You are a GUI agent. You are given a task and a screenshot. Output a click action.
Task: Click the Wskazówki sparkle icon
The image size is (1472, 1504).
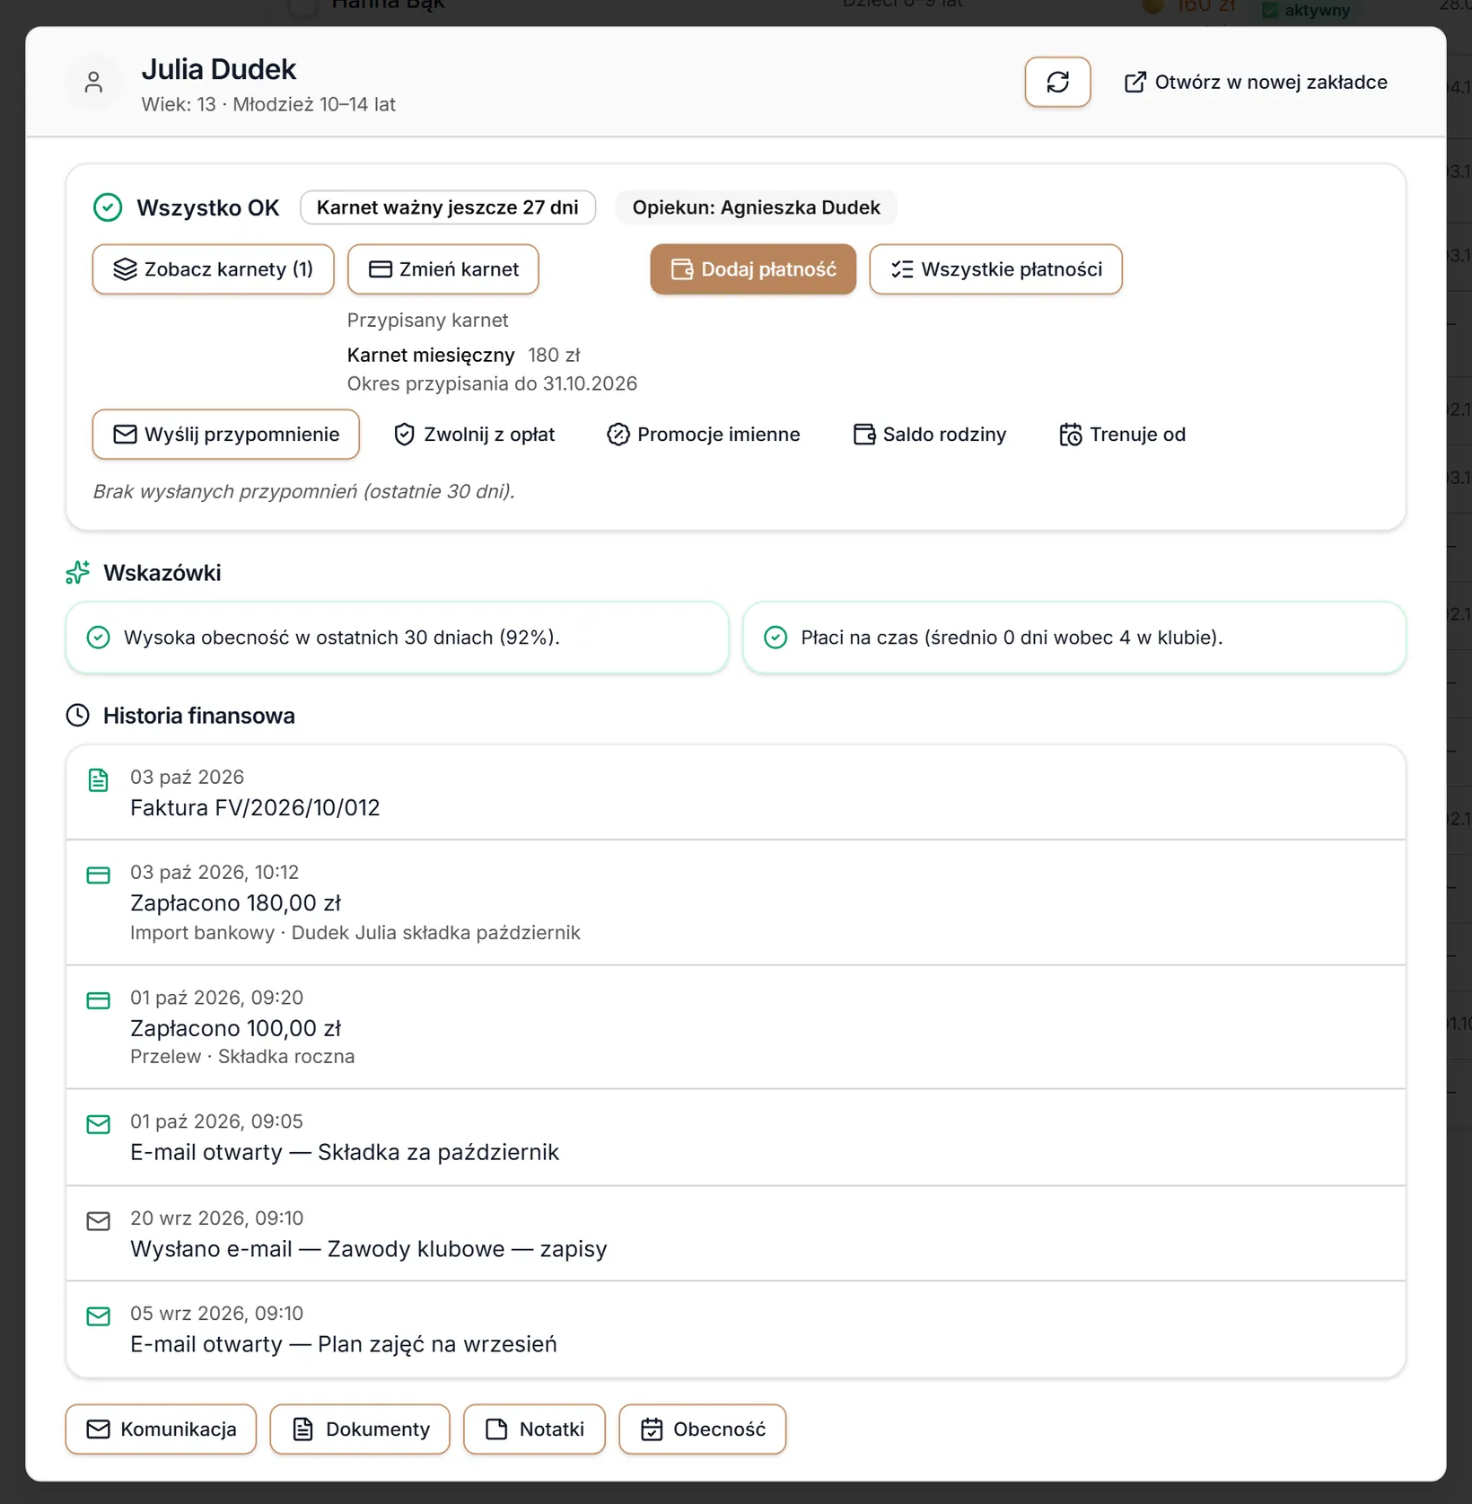78,573
